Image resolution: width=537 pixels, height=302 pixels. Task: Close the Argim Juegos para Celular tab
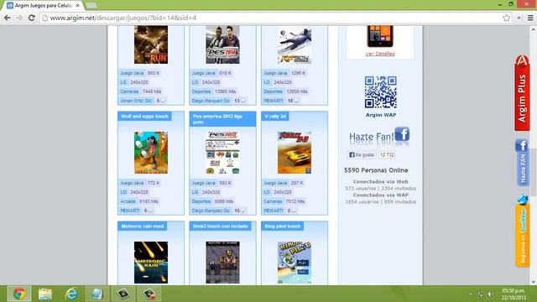tap(78, 6)
